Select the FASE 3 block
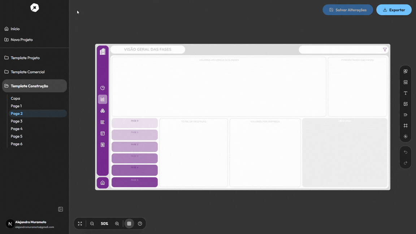This screenshot has height=234, width=416. point(134,159)
